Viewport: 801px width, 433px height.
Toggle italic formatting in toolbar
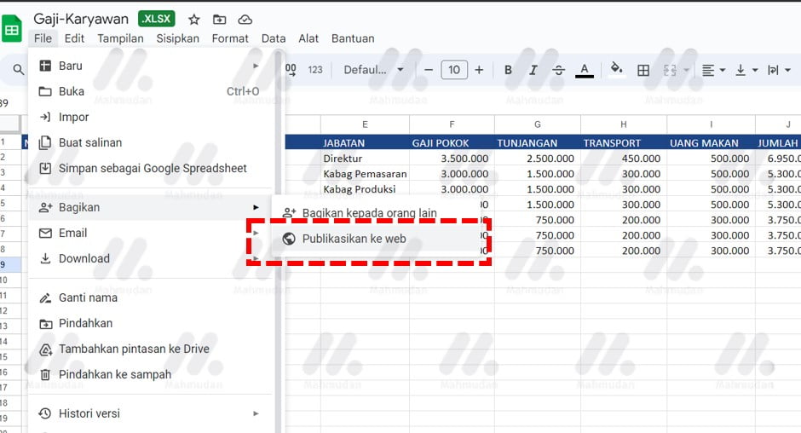[x=533, y=70]
